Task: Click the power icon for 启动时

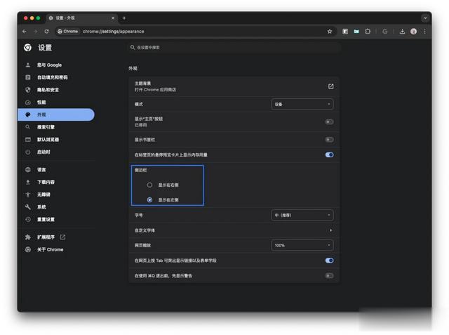Action: [28, 152]
